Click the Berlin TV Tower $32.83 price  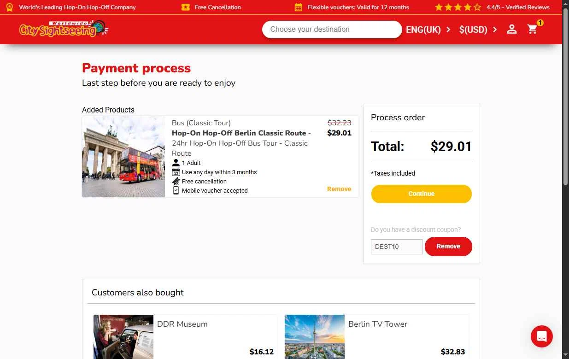[x=453, y=352]
